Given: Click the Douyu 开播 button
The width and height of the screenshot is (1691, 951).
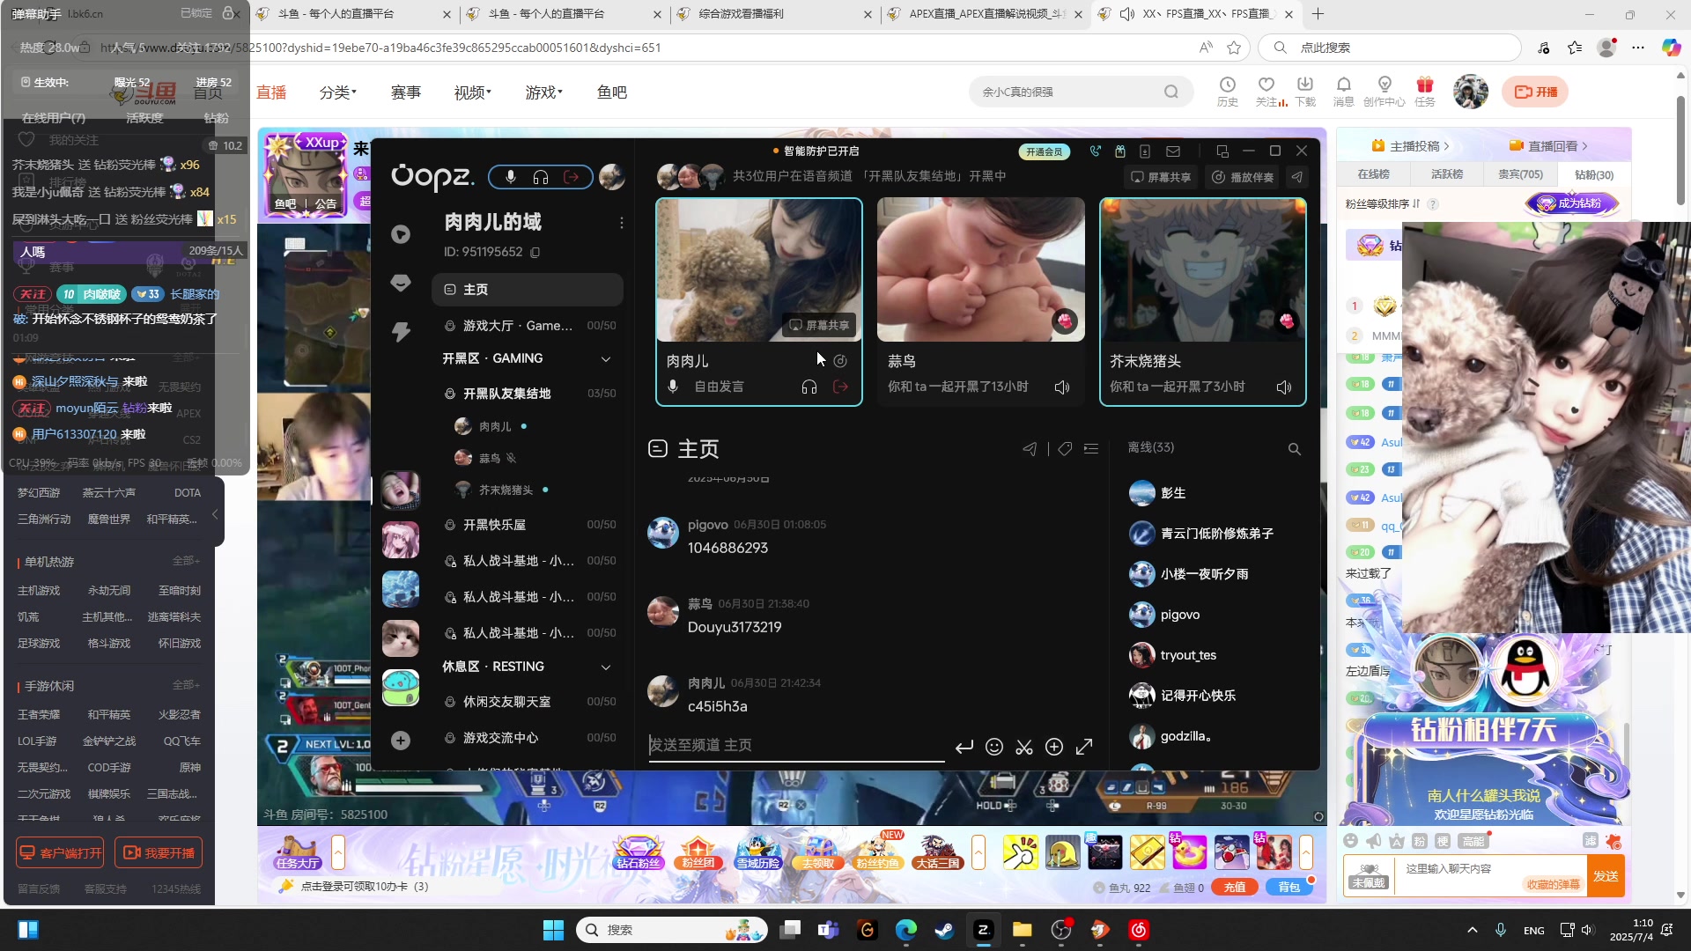Looking at the screenshot, I should point(1536,92).
